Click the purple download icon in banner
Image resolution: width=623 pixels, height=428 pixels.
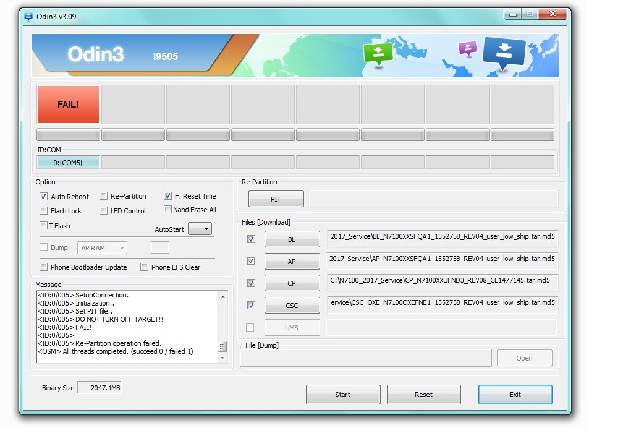coord(468,48)
